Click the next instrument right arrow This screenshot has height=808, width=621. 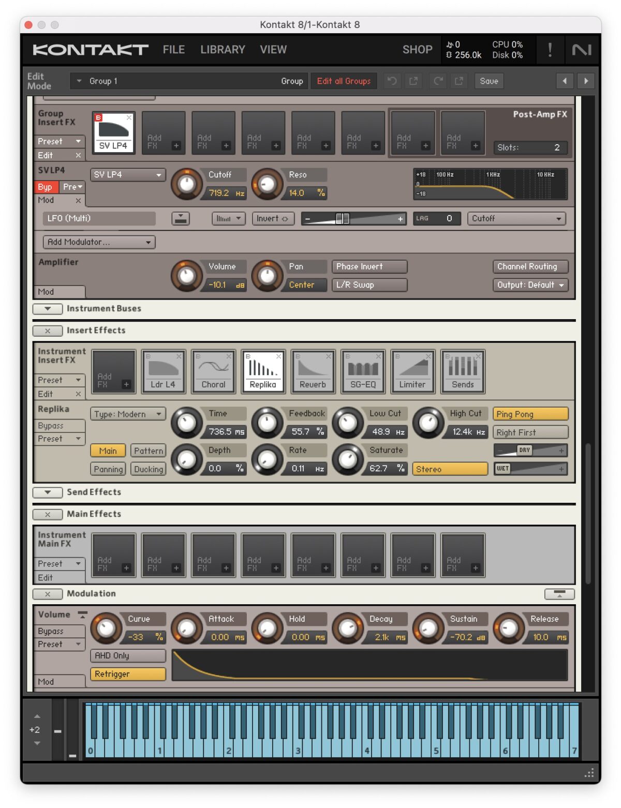(586, 81)
